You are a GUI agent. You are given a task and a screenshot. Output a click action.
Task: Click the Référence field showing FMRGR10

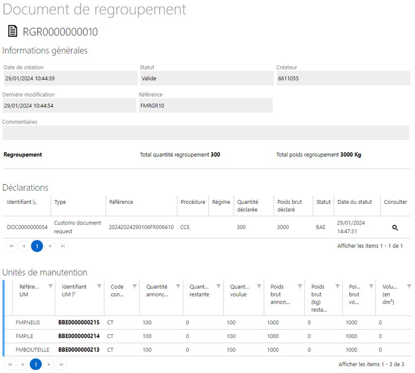tap(206, 106)
